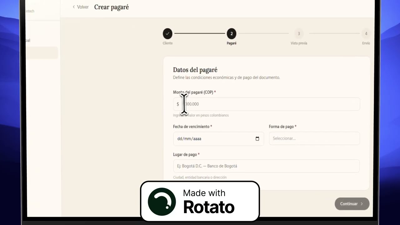Click the completed Cliente step checkmark
This screenshot has height=225, width=400.
point(167,33)
